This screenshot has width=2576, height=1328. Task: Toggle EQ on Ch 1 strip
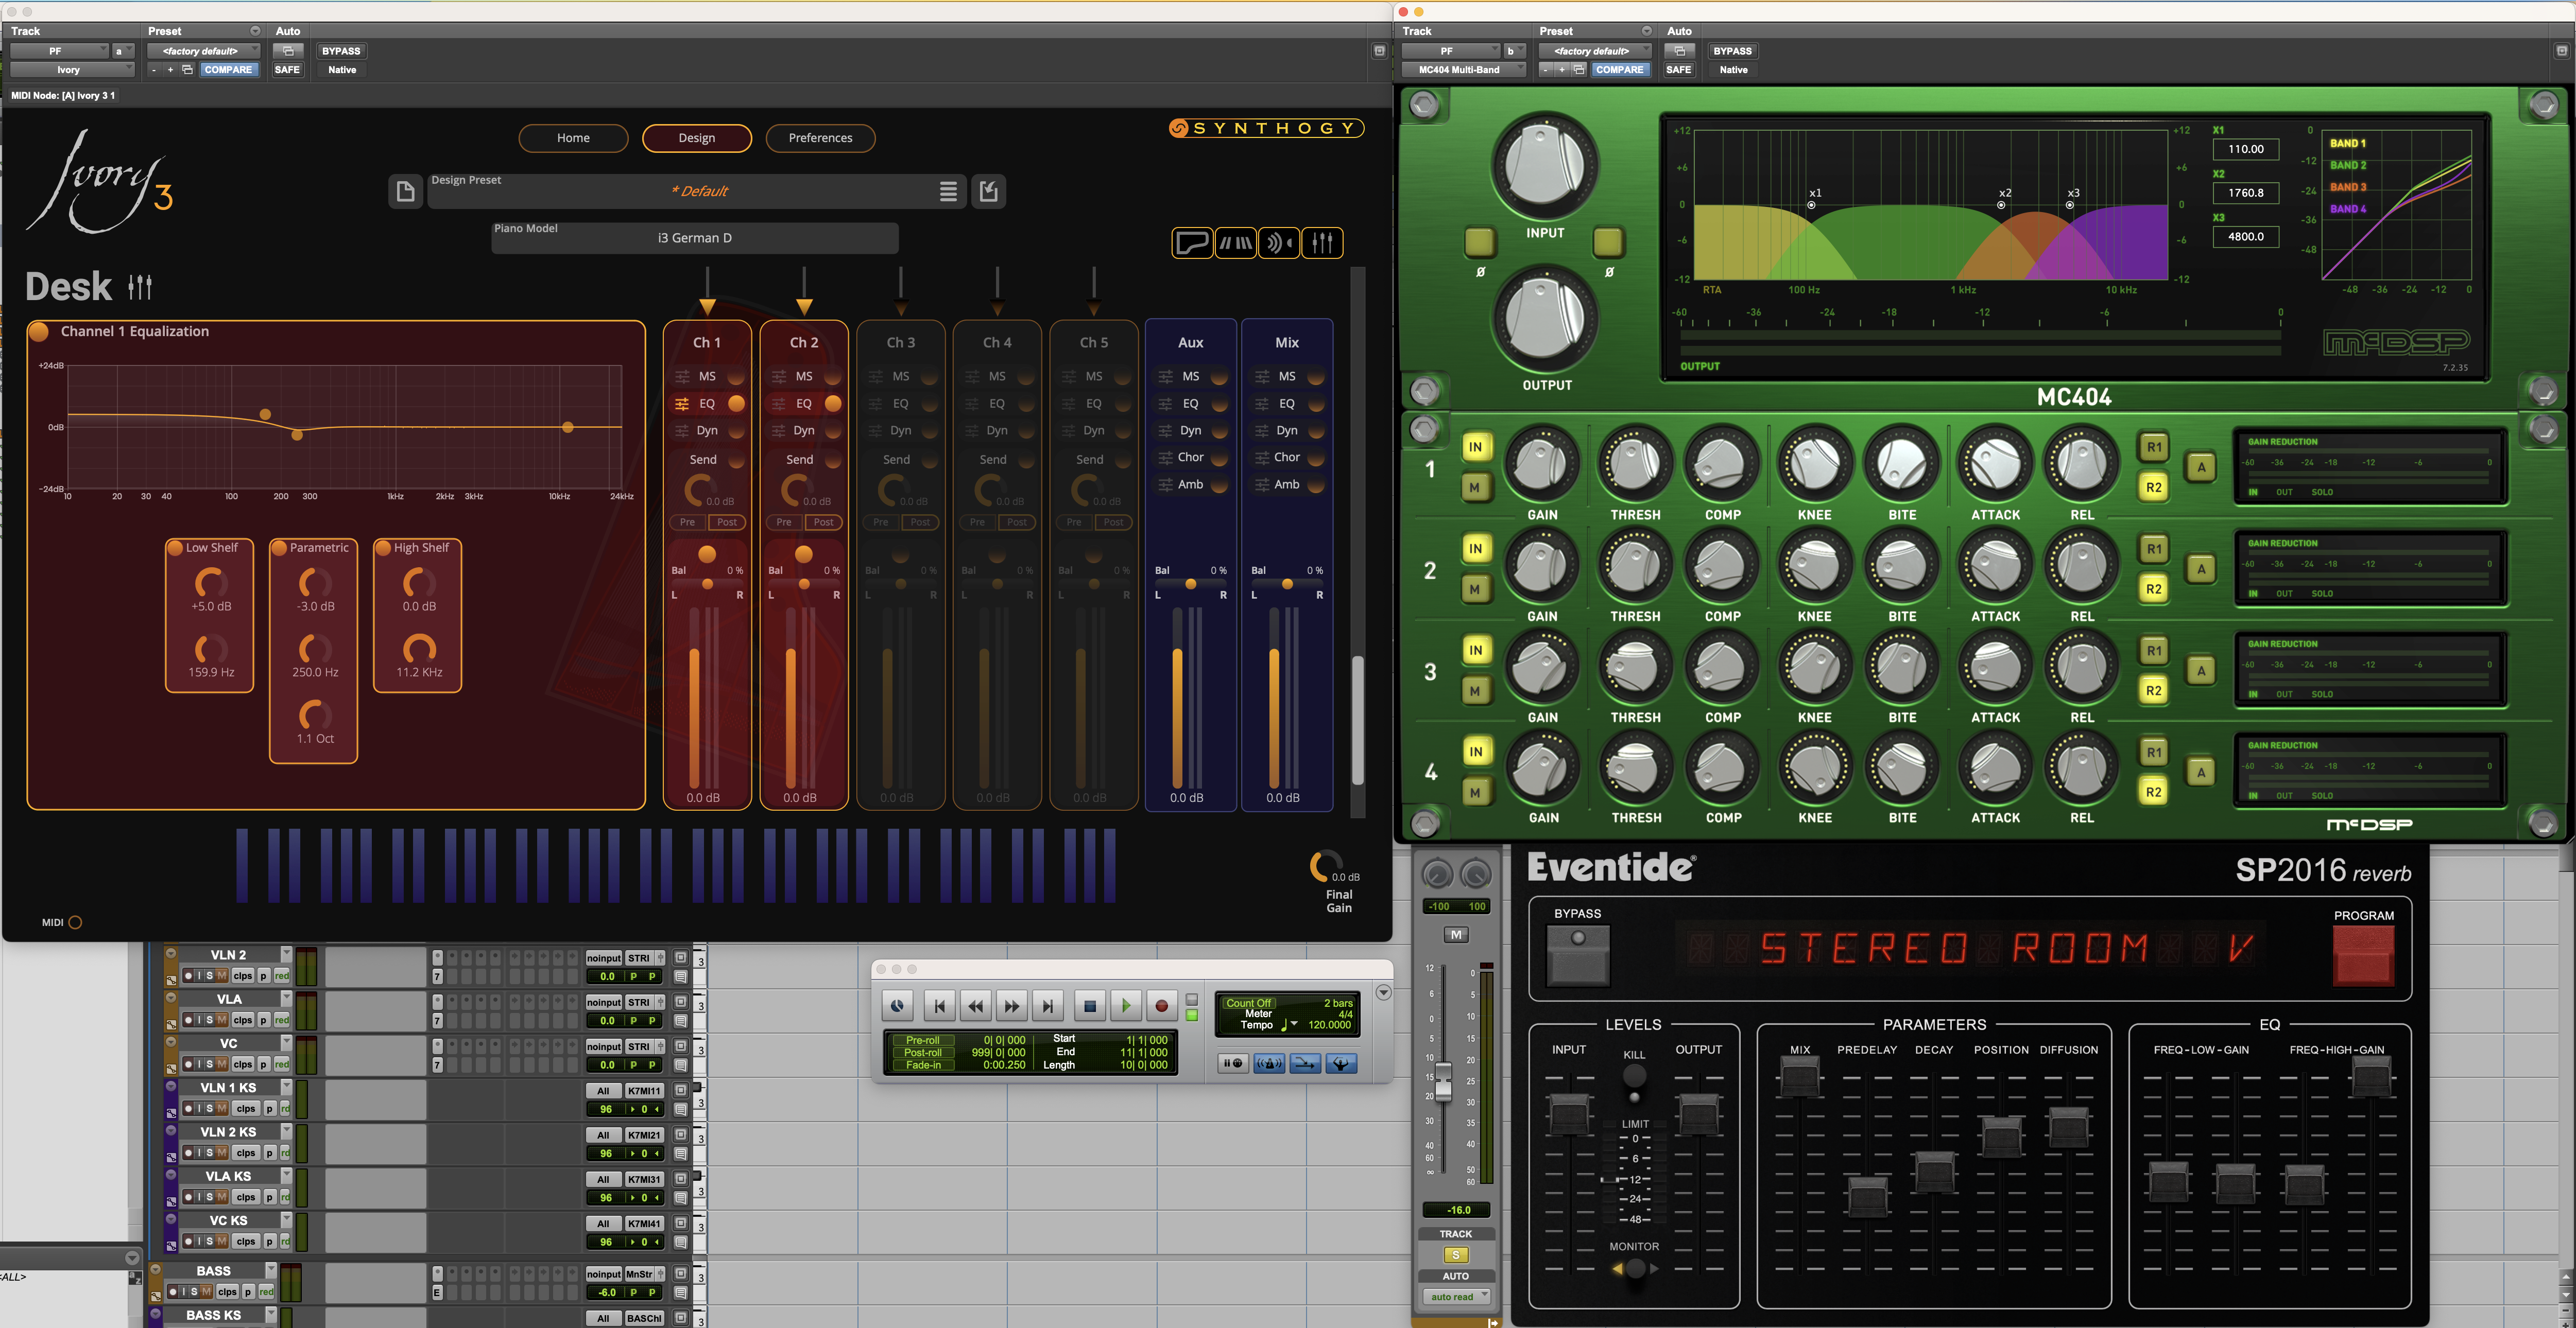(x=736, y=404)
